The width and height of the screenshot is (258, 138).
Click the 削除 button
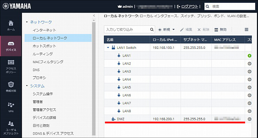coord(203,30)
